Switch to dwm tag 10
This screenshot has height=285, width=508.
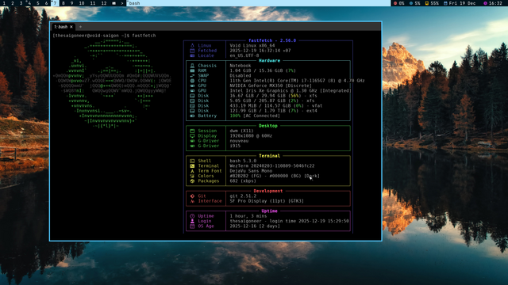[x=82, y=3]
